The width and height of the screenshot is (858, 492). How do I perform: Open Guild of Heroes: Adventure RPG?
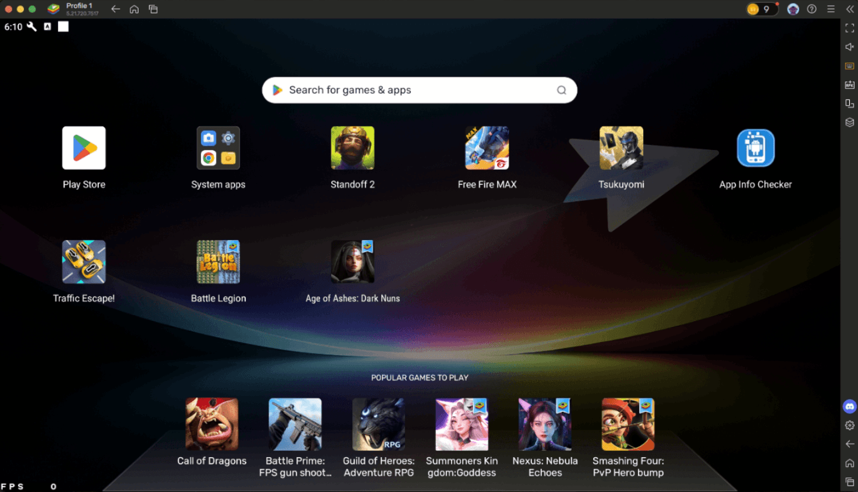click(x=378, y=424)
